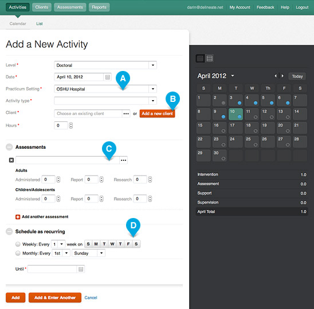The width and height of the screenshot is (314, 309).
Task: Focus the Choose an existing client field
Action: pyautogui.click(x=88, y=114)
